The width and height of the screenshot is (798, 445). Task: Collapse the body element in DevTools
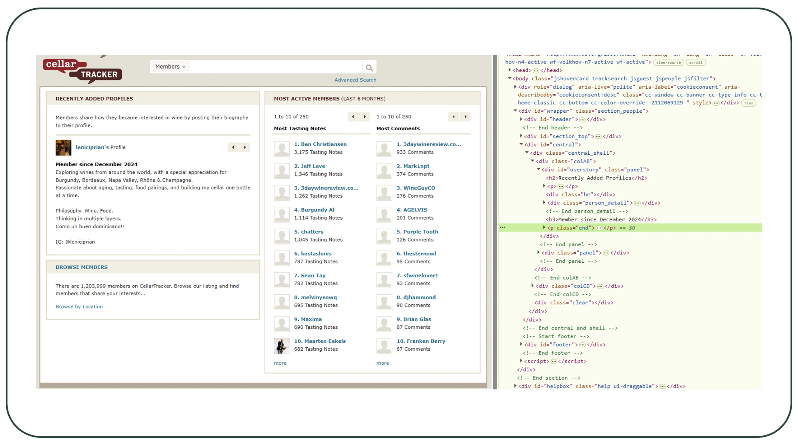click(x=510, y=79)
